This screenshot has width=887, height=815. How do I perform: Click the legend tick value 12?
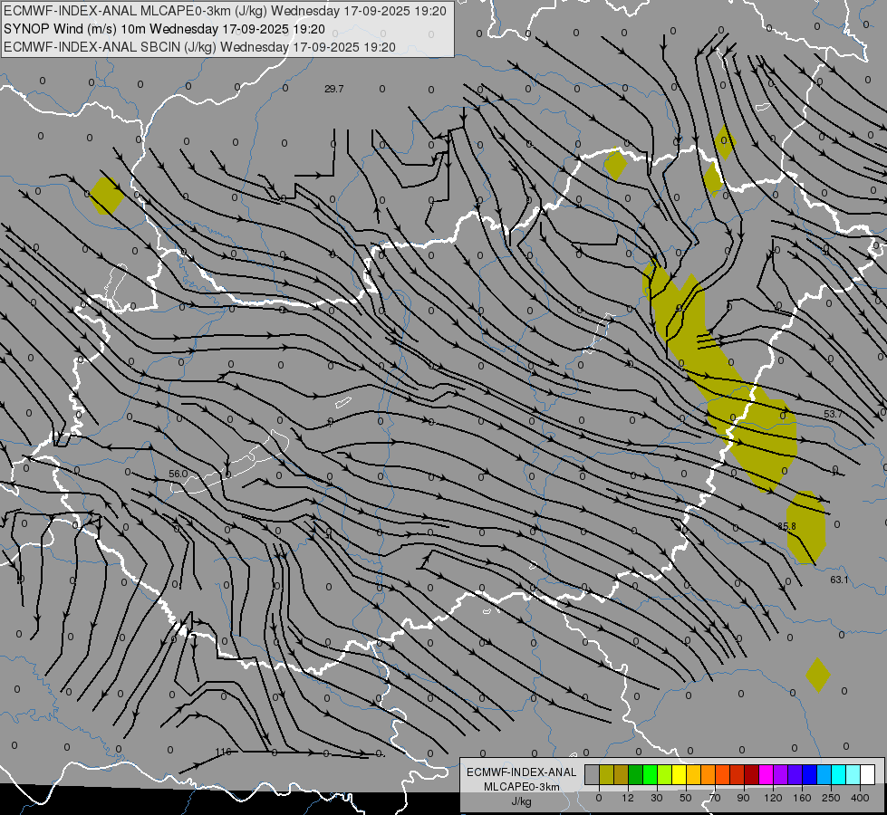(628, 798)
